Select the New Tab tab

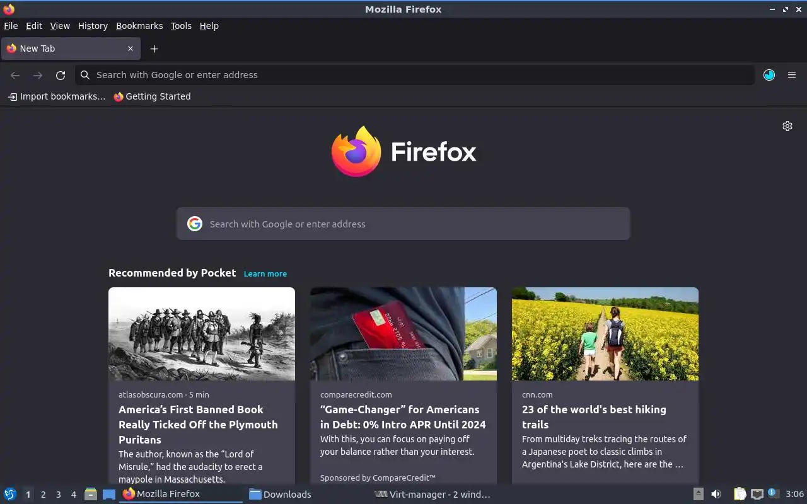pos(69,49)
